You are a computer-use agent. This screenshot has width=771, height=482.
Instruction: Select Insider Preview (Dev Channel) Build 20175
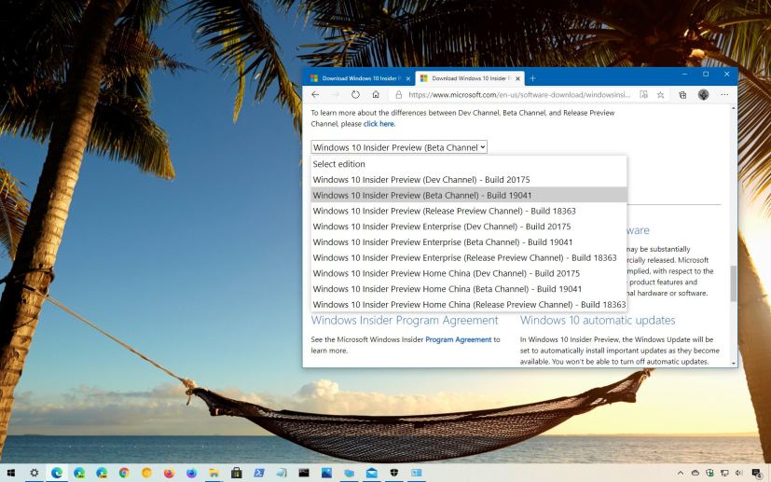469,180
